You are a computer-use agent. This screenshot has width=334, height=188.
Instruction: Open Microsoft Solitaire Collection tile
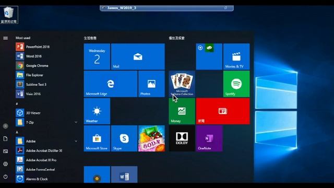click(x=182, y=84)
